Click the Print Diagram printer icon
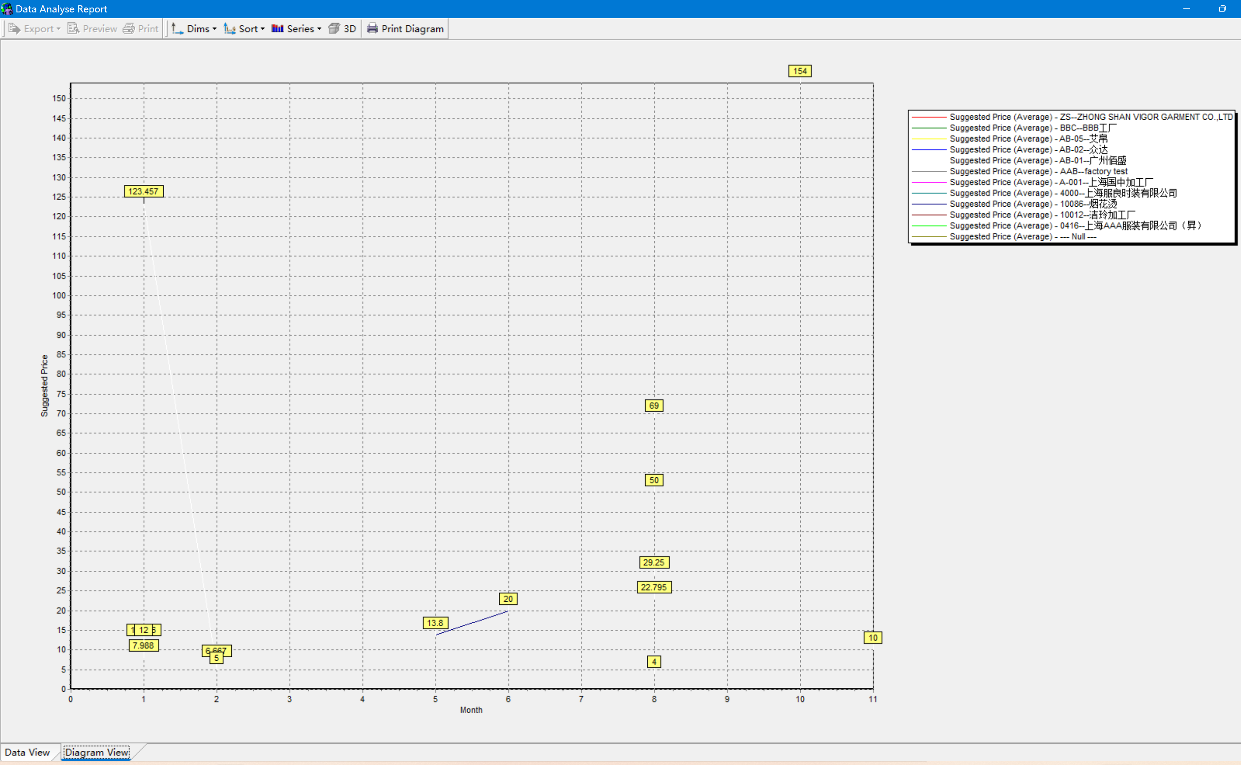1241x765 pixels. 372,29
